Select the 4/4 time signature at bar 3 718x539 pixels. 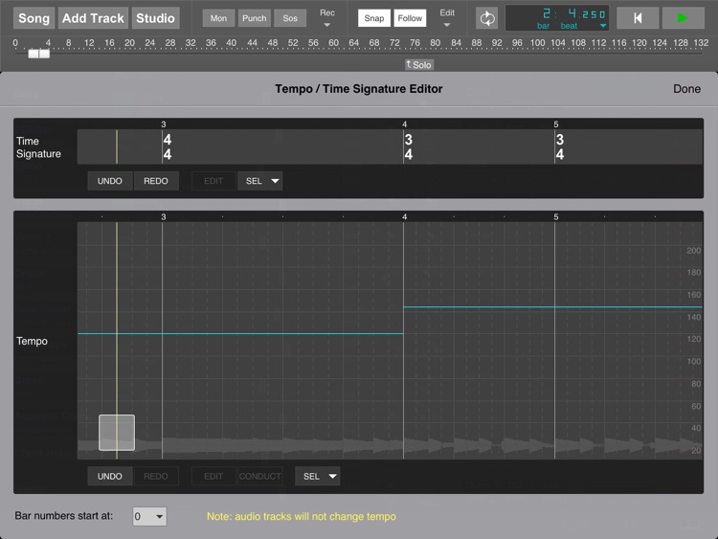[x=168, y=147]
